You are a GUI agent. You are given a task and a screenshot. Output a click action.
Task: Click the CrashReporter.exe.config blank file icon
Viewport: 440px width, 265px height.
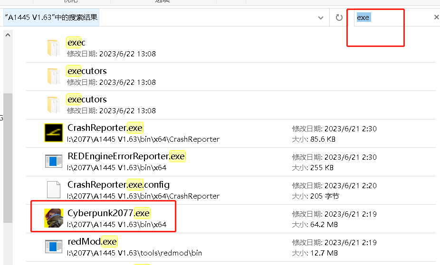(x=54, y=190)
